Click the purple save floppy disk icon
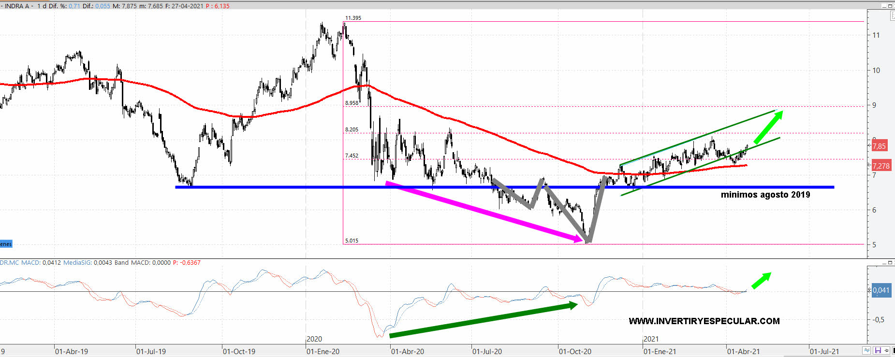This screenshot has width=895, height=357. click(878, 351)
